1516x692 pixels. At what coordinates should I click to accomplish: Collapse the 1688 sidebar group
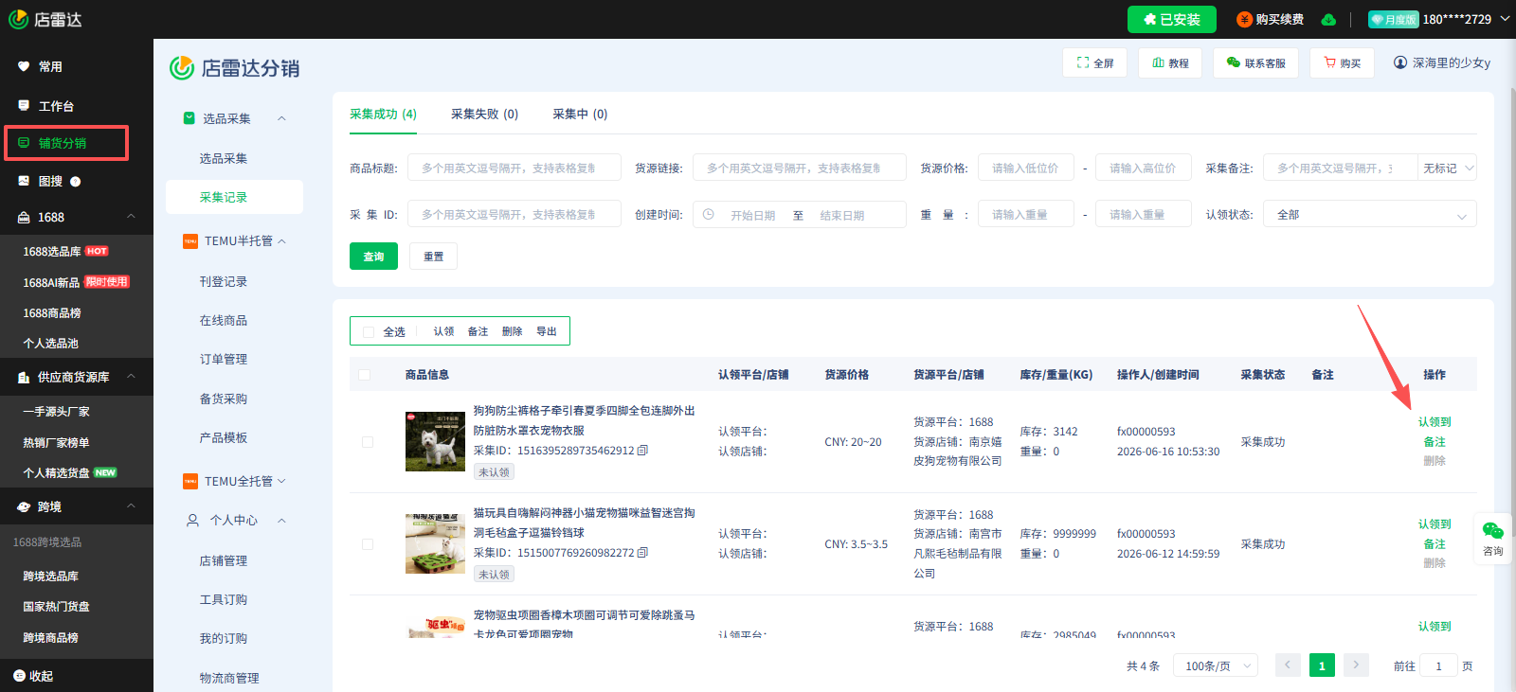(x=131, y=217)
